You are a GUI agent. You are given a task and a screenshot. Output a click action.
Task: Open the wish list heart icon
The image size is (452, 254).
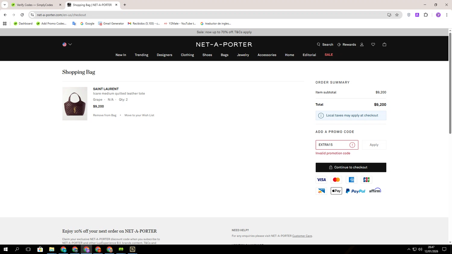(373, 45)
